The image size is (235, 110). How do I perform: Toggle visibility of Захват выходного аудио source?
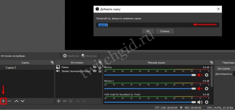pos(95,71)
